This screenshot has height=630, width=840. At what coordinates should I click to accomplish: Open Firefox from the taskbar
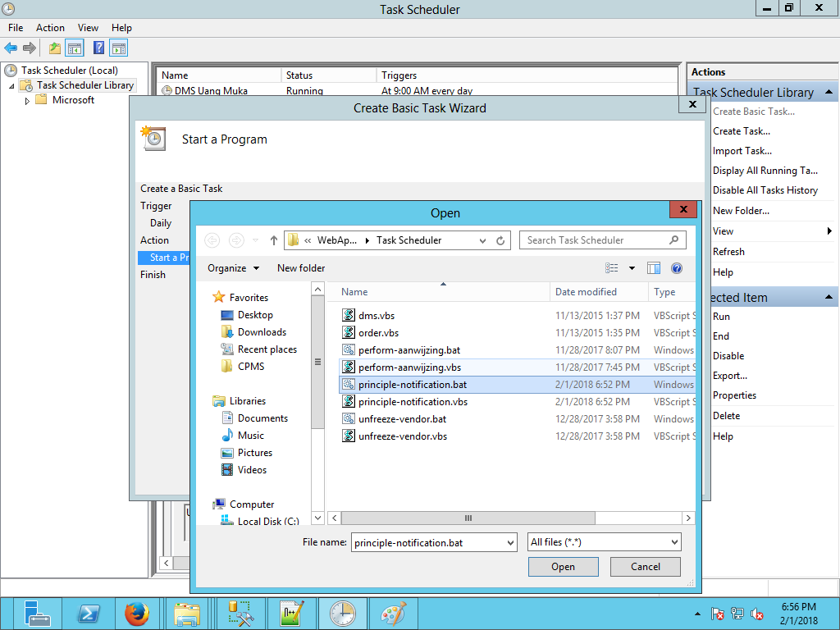[137, 613]
